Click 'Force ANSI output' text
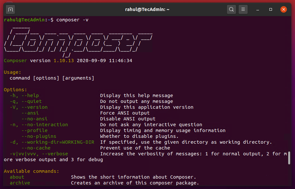 [125, 113]
